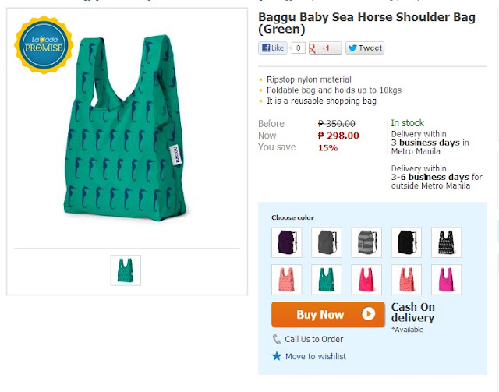Image resolution: width=499 pixels, height=392 pixels.
Task: Select the green seahorse tote color swatch
Action: [327, 280]
